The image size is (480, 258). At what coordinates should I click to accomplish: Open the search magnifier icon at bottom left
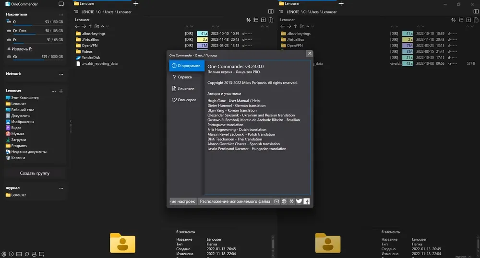tap(26, 254)
